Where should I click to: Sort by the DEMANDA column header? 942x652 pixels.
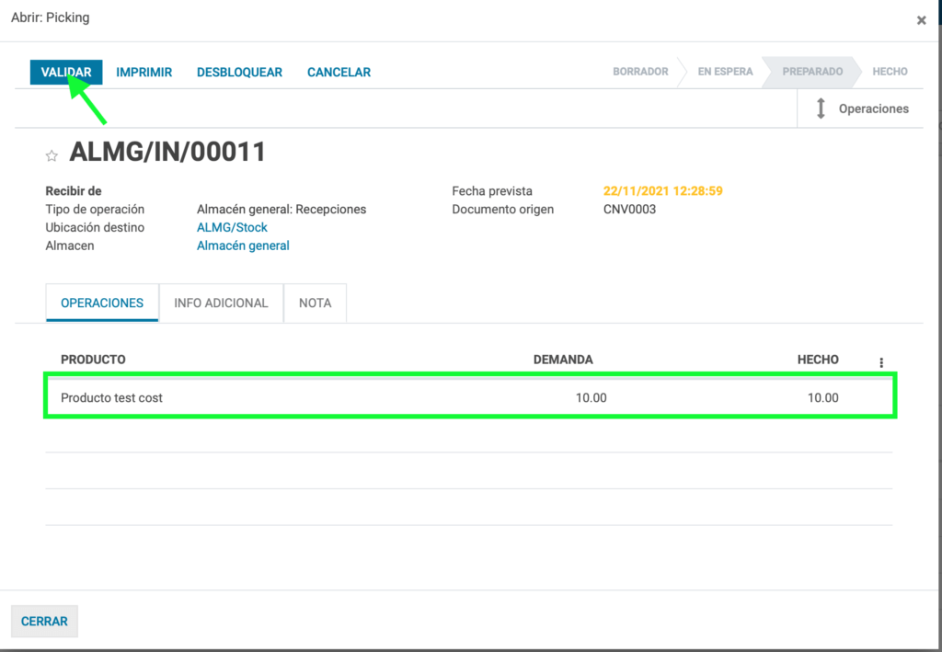[563, 360]
